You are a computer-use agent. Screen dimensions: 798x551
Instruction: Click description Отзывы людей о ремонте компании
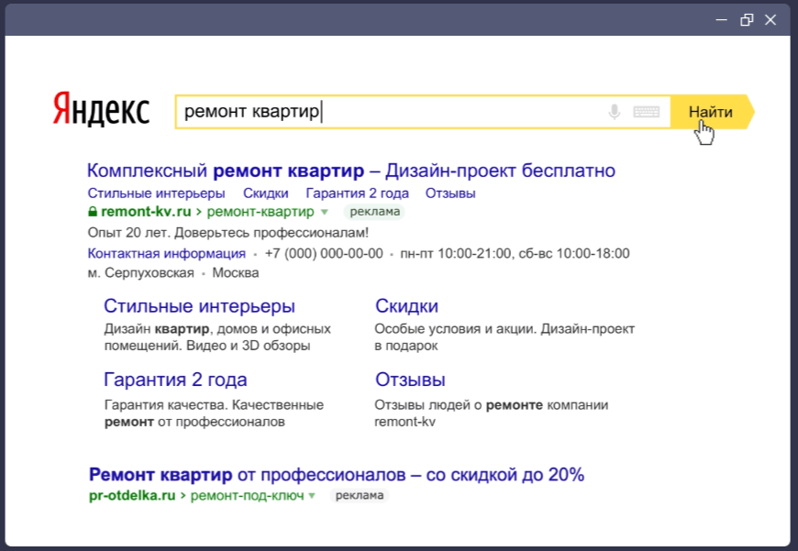click(491, 405)
